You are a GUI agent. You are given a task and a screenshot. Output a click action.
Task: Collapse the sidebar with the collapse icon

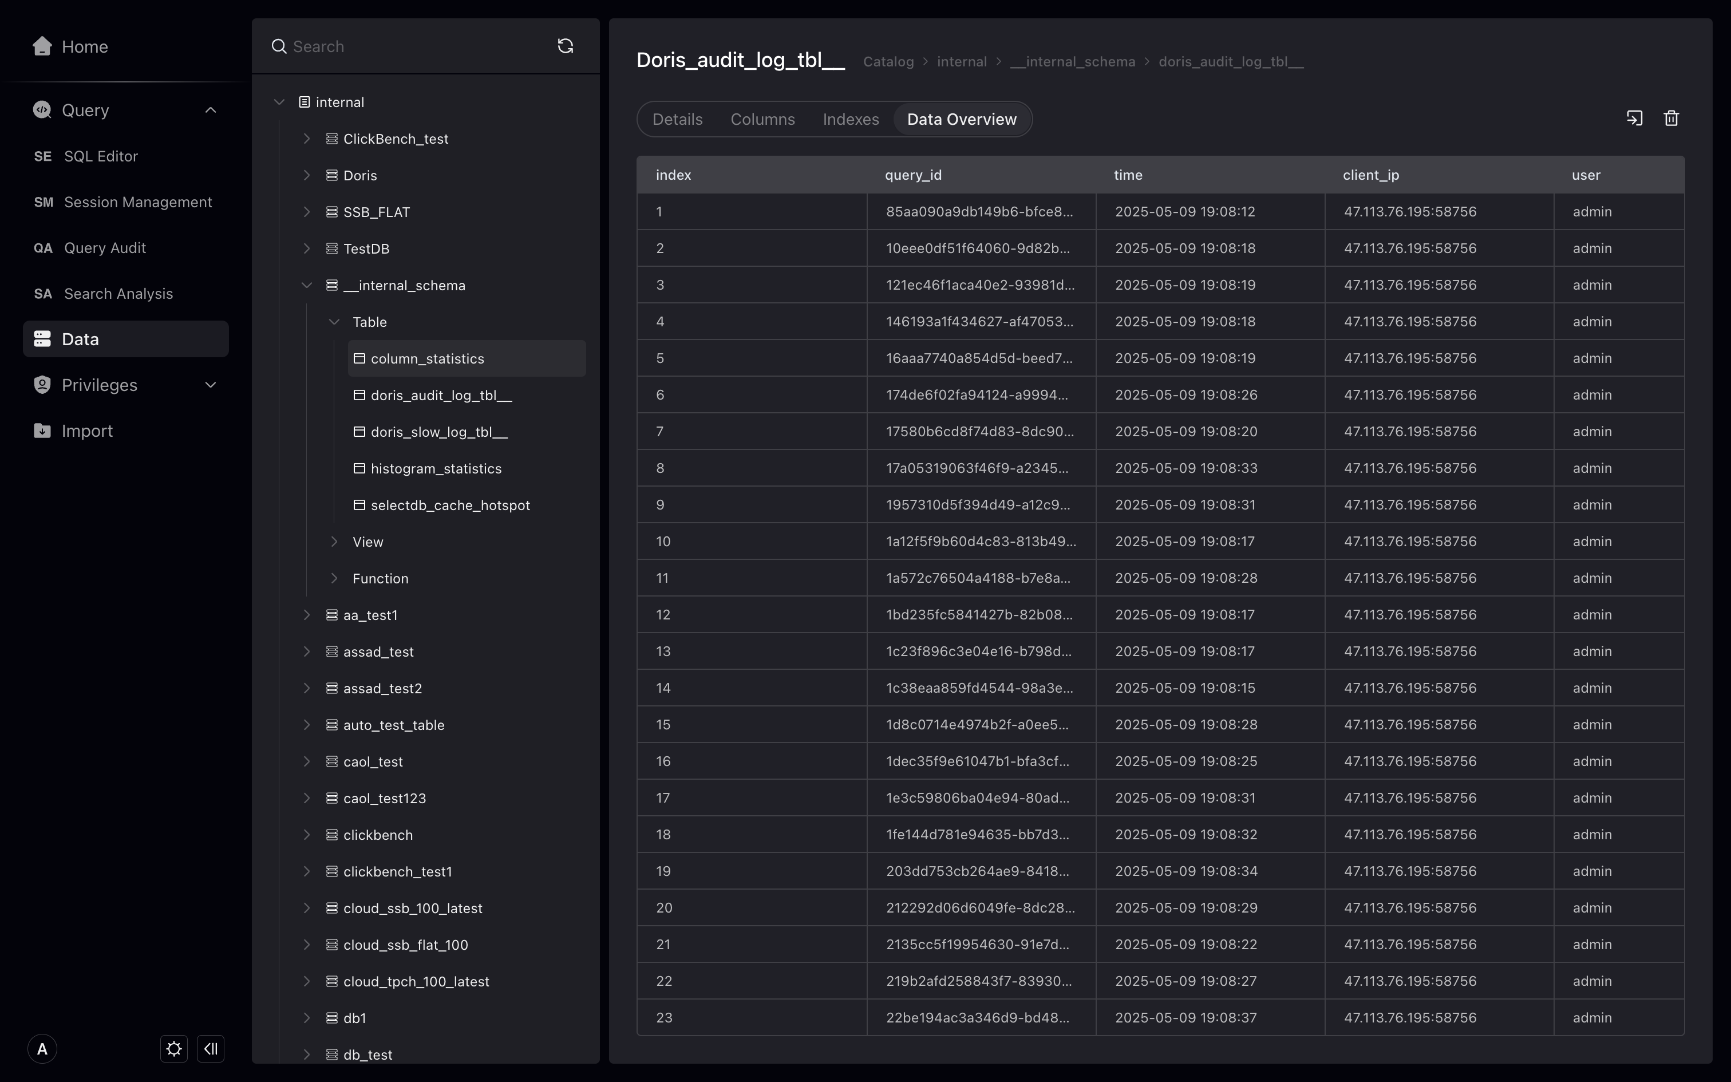click(x=211, y=1049)
